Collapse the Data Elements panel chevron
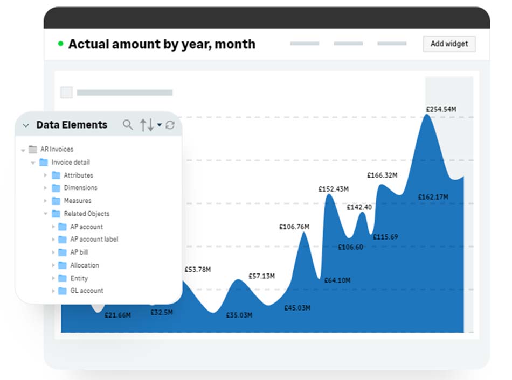512x380 pixels. point(26,125)
